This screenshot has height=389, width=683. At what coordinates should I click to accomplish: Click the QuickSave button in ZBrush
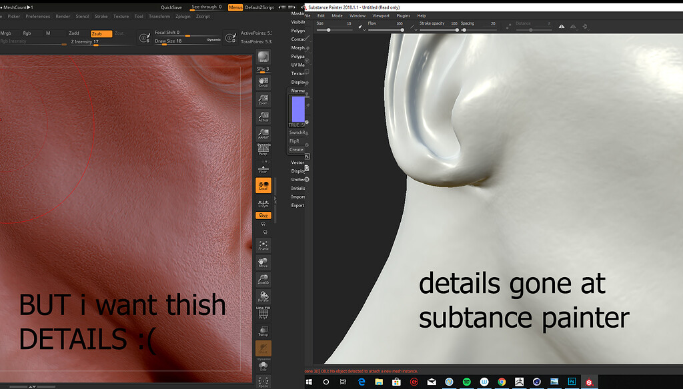[171, 7]
